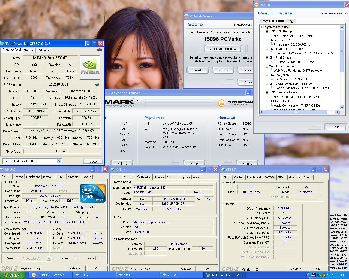Open About tab in left CPU-Z window
Image resolution: width=349 pixels, height=279 pixels.
pos(87,177)
